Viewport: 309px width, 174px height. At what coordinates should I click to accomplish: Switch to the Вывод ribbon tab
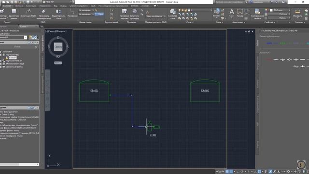[63, 6]
